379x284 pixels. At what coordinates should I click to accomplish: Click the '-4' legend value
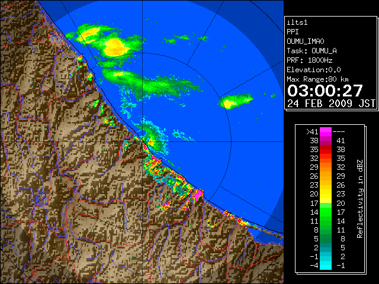pos(314,266)
